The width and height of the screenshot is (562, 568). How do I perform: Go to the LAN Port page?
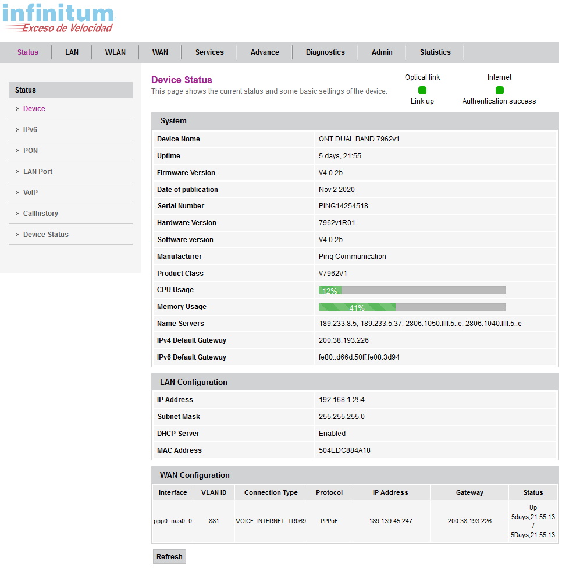tap(38, 172)
